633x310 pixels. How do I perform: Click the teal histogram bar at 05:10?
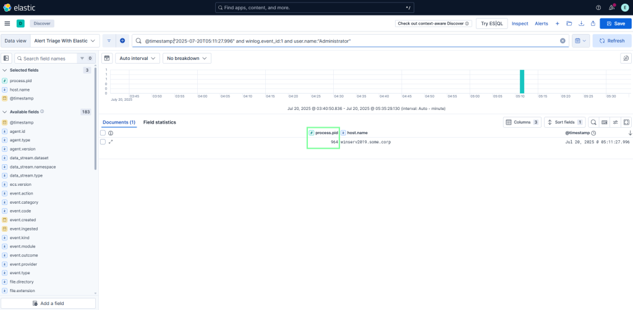pos(522,82)
